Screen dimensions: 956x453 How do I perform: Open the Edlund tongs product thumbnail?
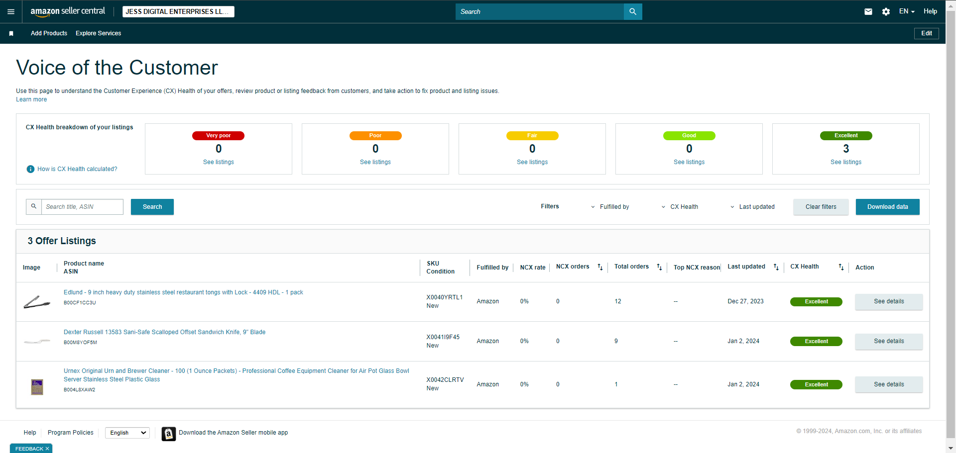click(x=37, y=302)
